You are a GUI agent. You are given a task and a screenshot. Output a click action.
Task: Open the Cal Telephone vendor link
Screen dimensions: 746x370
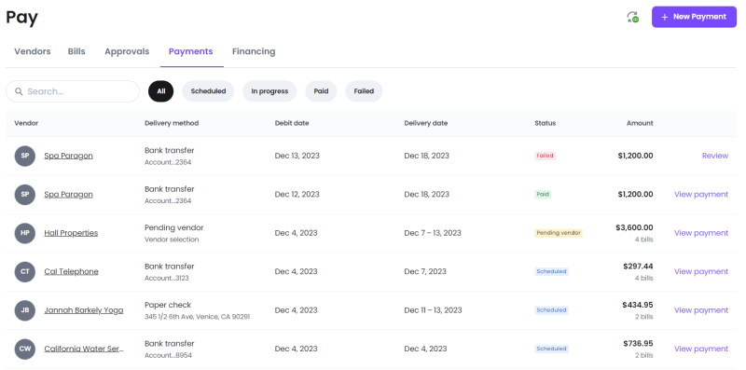click(x=72, y=271)
